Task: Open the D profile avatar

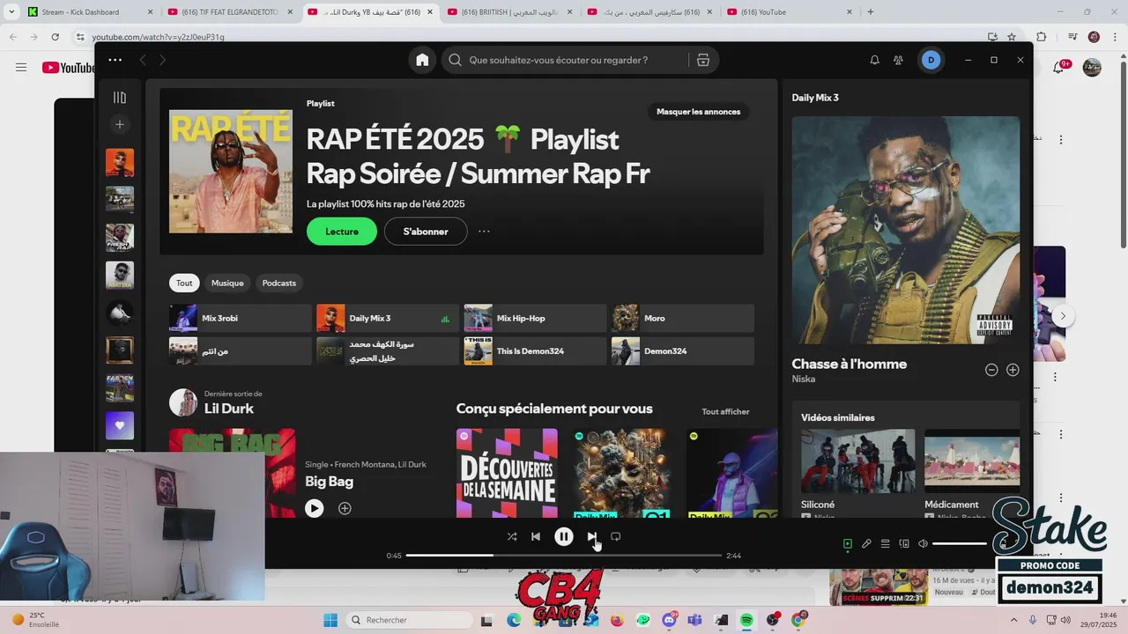Action: pyautogui.click(x=931, y=60)
